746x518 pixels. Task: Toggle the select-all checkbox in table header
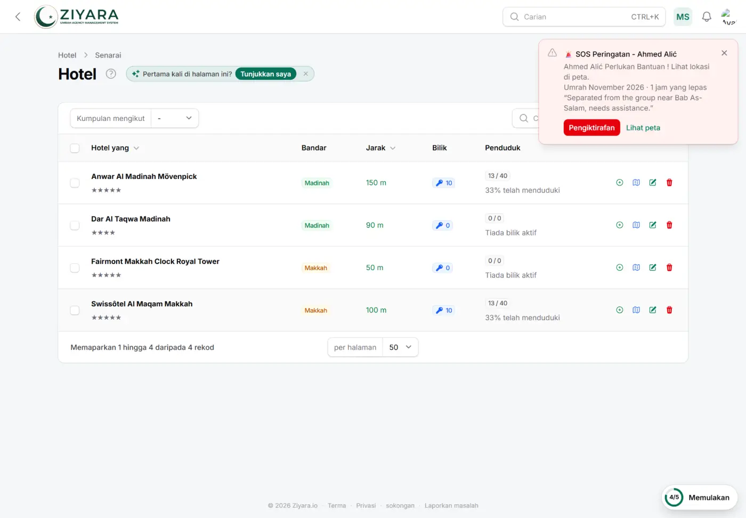75,148
